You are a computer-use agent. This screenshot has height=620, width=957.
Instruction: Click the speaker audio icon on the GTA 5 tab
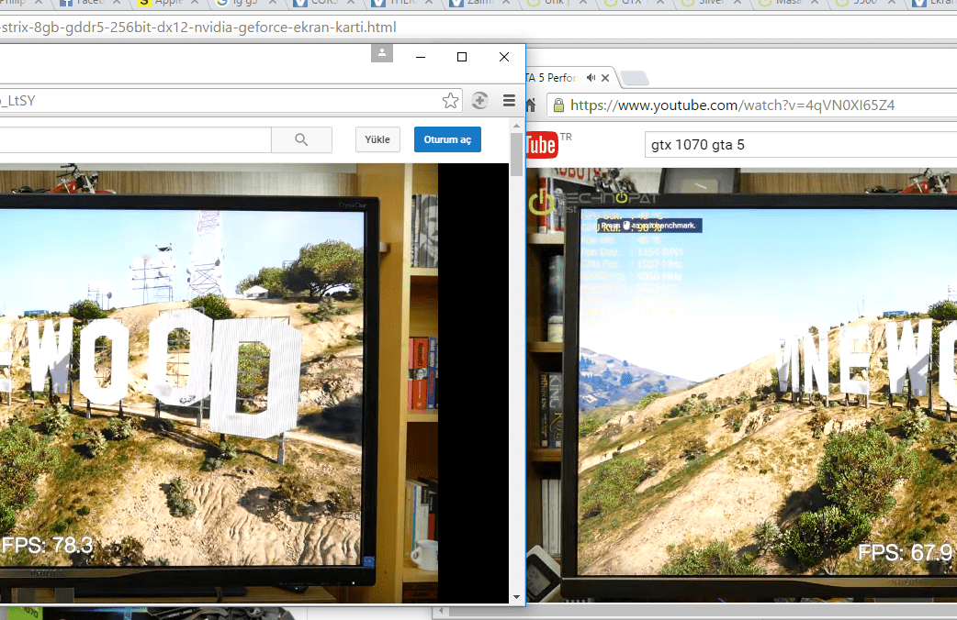point(591,77)
